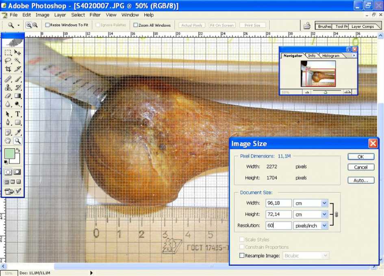Open the status bar info arrow menu
Image resolution: width=384 pixels, height=276 pixels.
(x=91, y=273)
